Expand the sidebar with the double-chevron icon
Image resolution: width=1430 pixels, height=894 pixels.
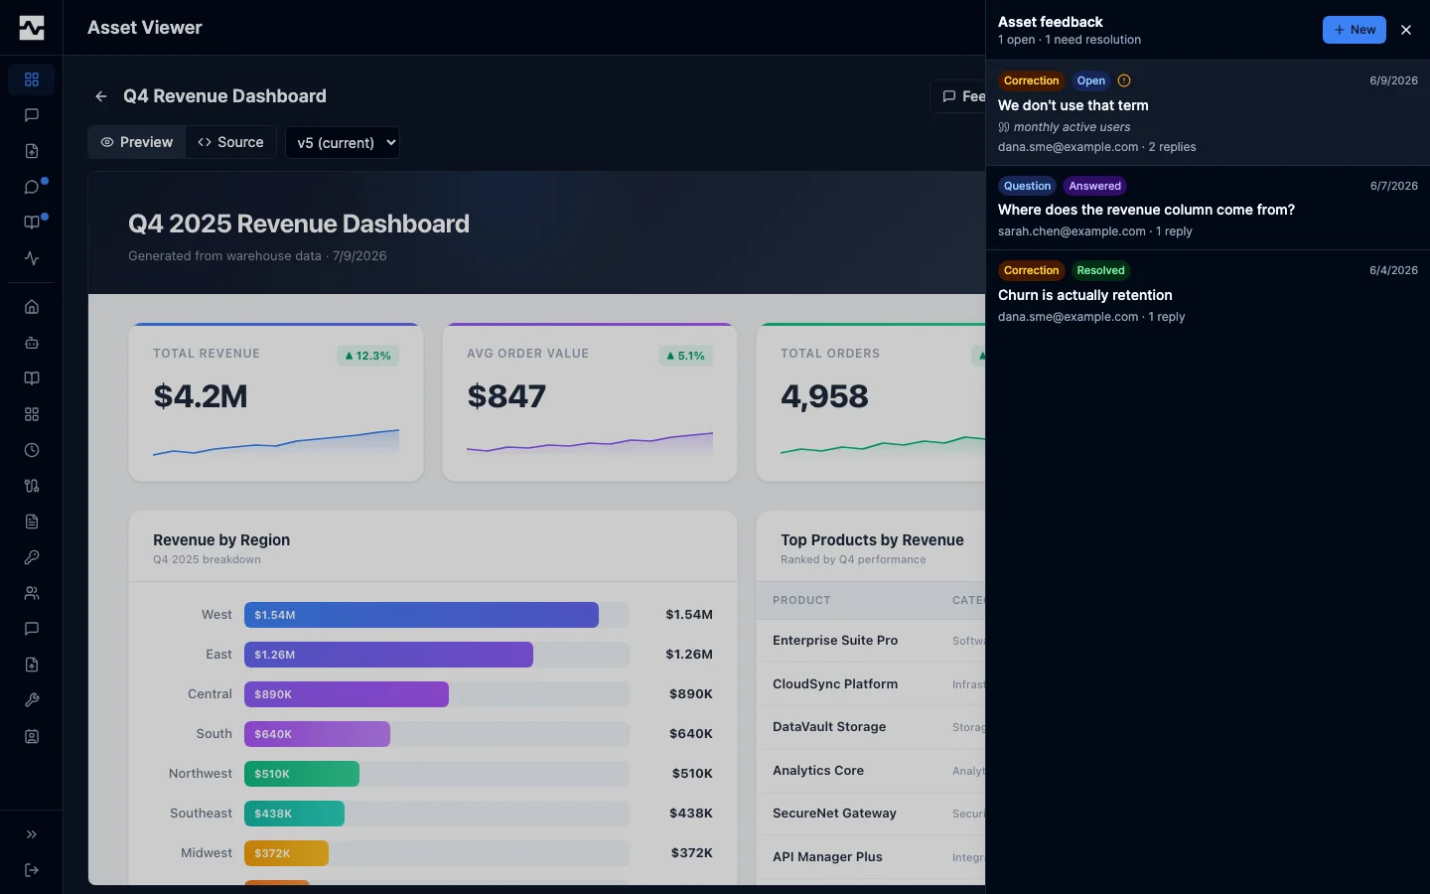32,834
